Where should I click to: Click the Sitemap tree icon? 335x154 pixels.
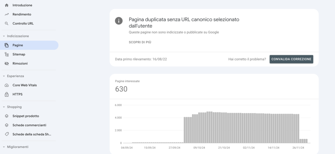[7, 54]
